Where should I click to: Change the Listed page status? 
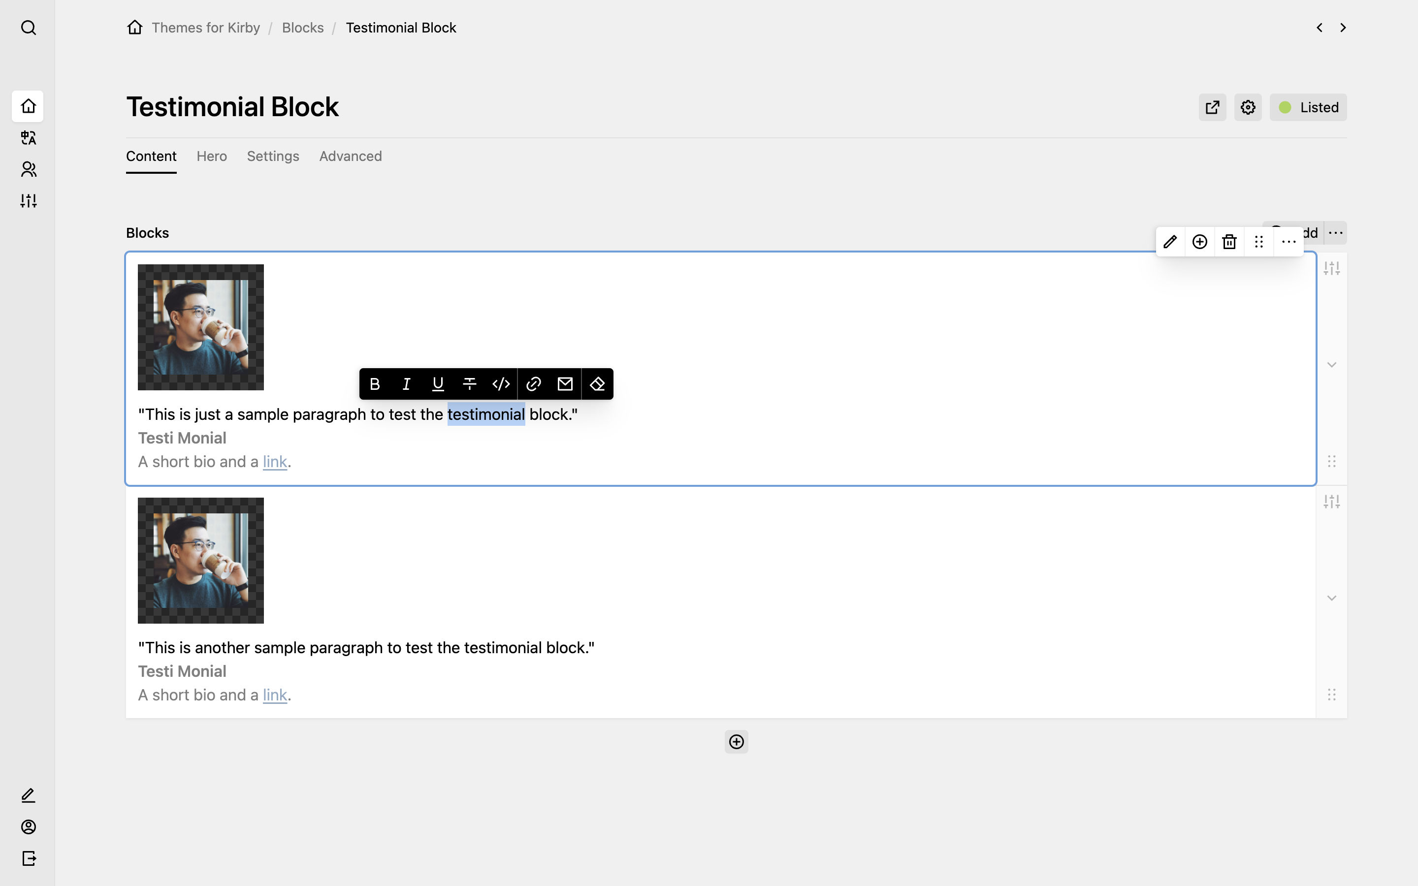[1308, 107]
